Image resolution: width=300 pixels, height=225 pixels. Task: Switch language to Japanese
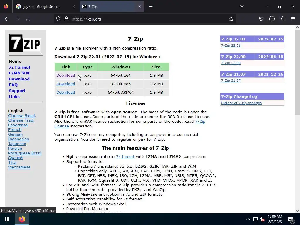[17, 144]
